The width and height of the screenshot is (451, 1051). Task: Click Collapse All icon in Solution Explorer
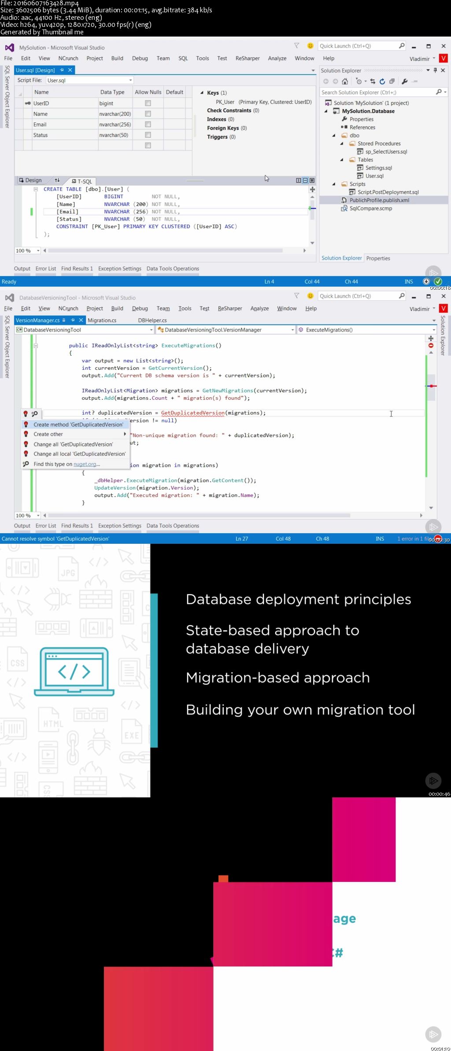pyautogui.click(x=392, y=81)
